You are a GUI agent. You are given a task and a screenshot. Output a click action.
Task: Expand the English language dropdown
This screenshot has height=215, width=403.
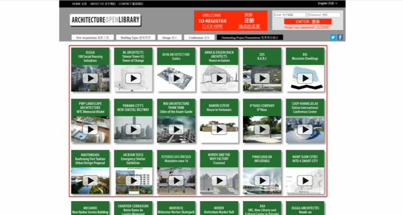point(328,3)
